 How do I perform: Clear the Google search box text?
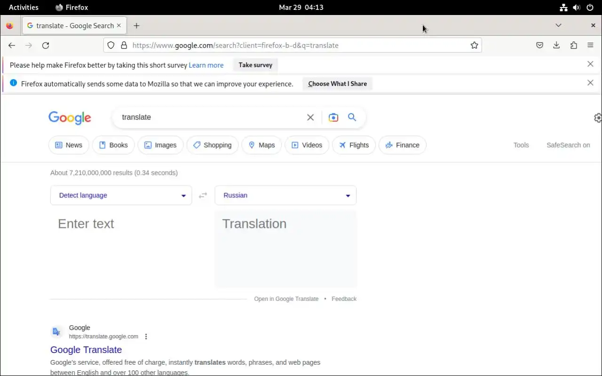310,117
